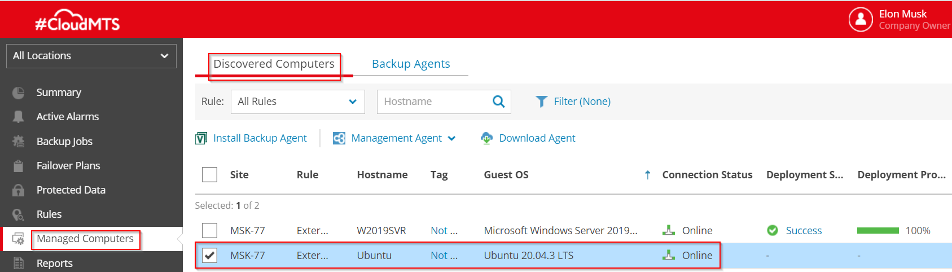Click the Active Alarms bell icon
The image size is (952, 272).
[x=19, y=117]
